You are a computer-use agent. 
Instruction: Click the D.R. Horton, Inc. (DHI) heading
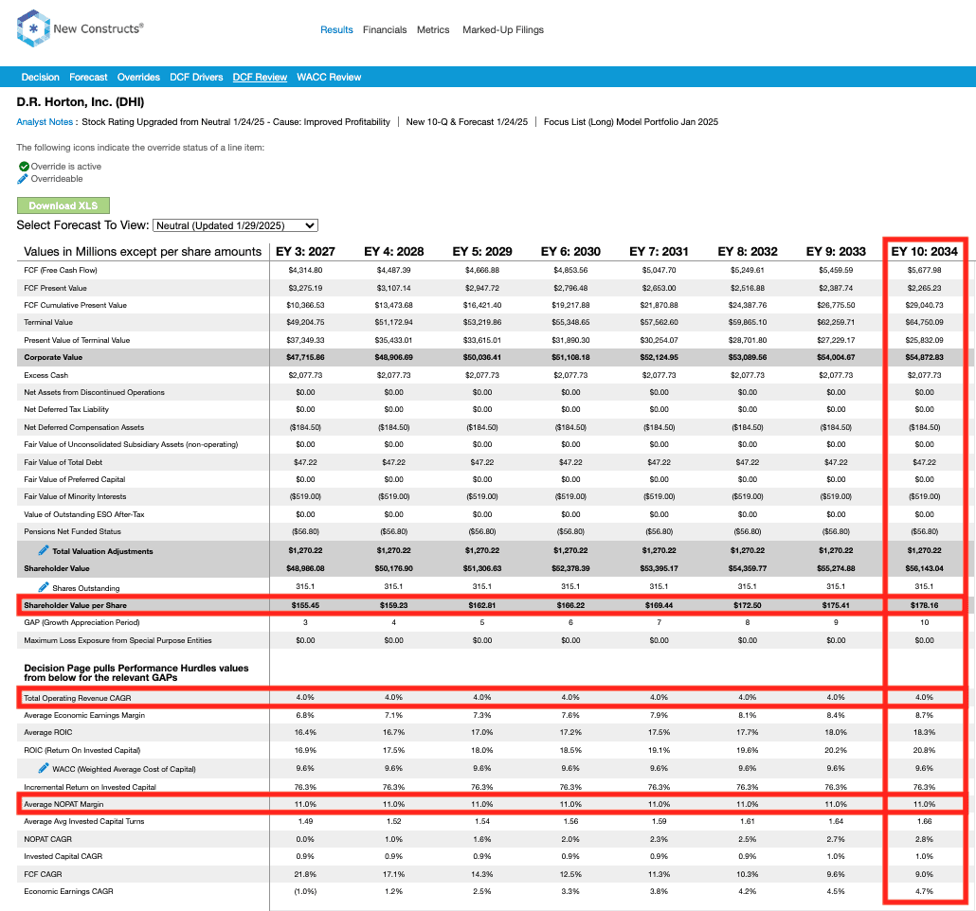click(x=81, y=102)
